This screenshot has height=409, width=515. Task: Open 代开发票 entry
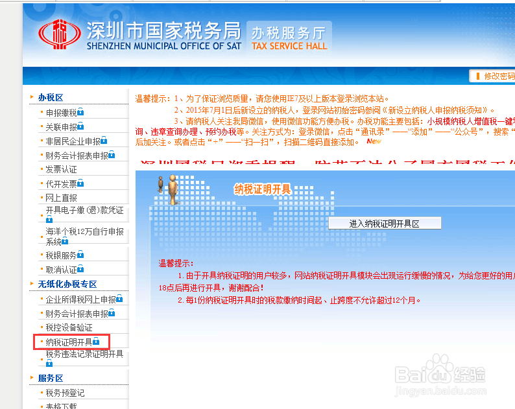point(61,184)
